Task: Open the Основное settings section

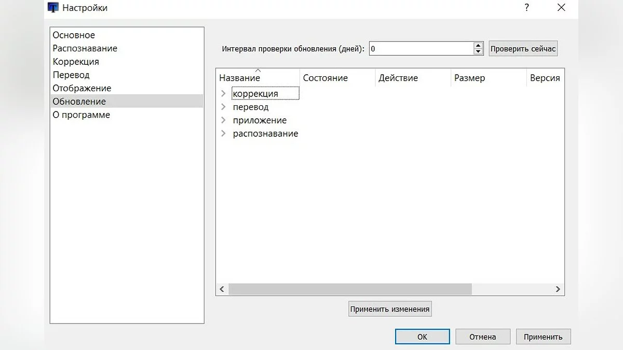Action: 127,35
